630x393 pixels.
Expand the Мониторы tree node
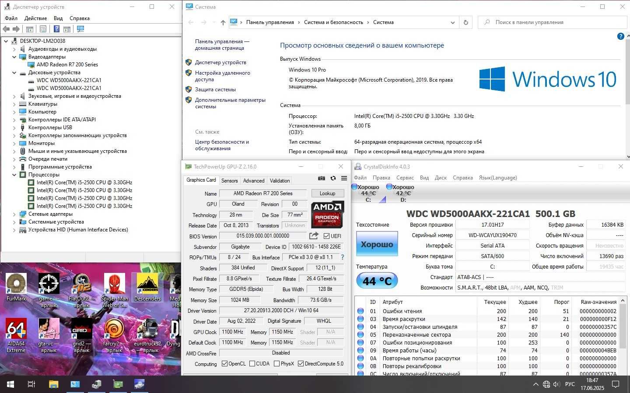[x=14, y=143]
